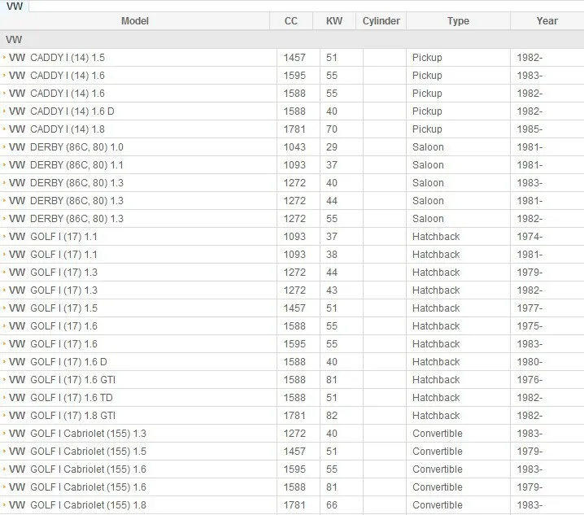Viewport: 584px width, 515px height.
Task: Sort by the Year column header
Action: pos(547,21)
